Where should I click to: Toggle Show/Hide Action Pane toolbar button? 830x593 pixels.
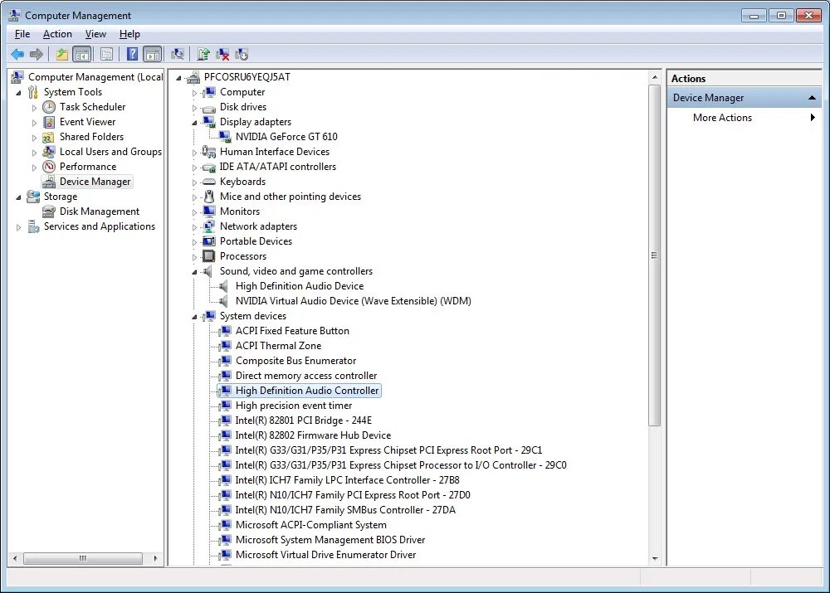coord(153,54)
